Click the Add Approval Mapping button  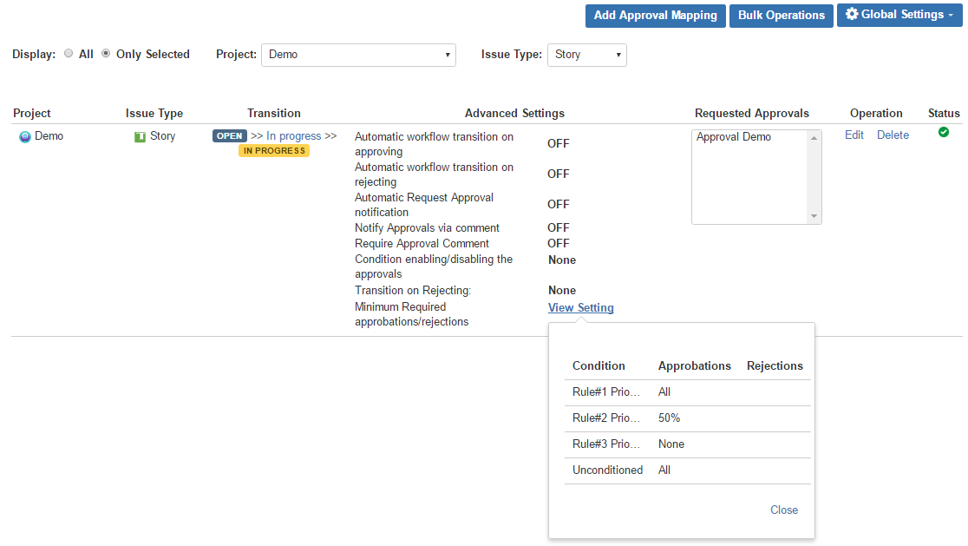(655, 16)
